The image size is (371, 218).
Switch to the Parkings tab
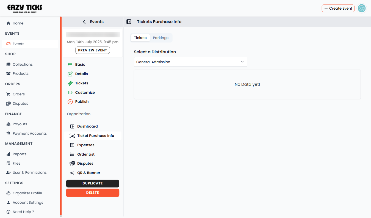[160, 38]
